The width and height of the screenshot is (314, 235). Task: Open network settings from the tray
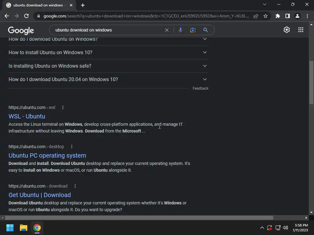click(x=278, y=228)
